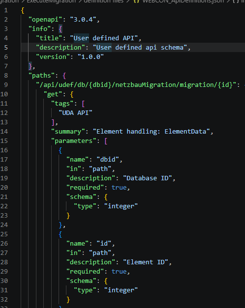Click the closing brace on line 23
245x308 pixels.
(68, 216)
